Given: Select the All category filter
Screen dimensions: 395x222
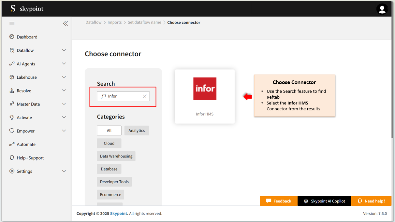Looking at the screenshot, I should (109, 131).
